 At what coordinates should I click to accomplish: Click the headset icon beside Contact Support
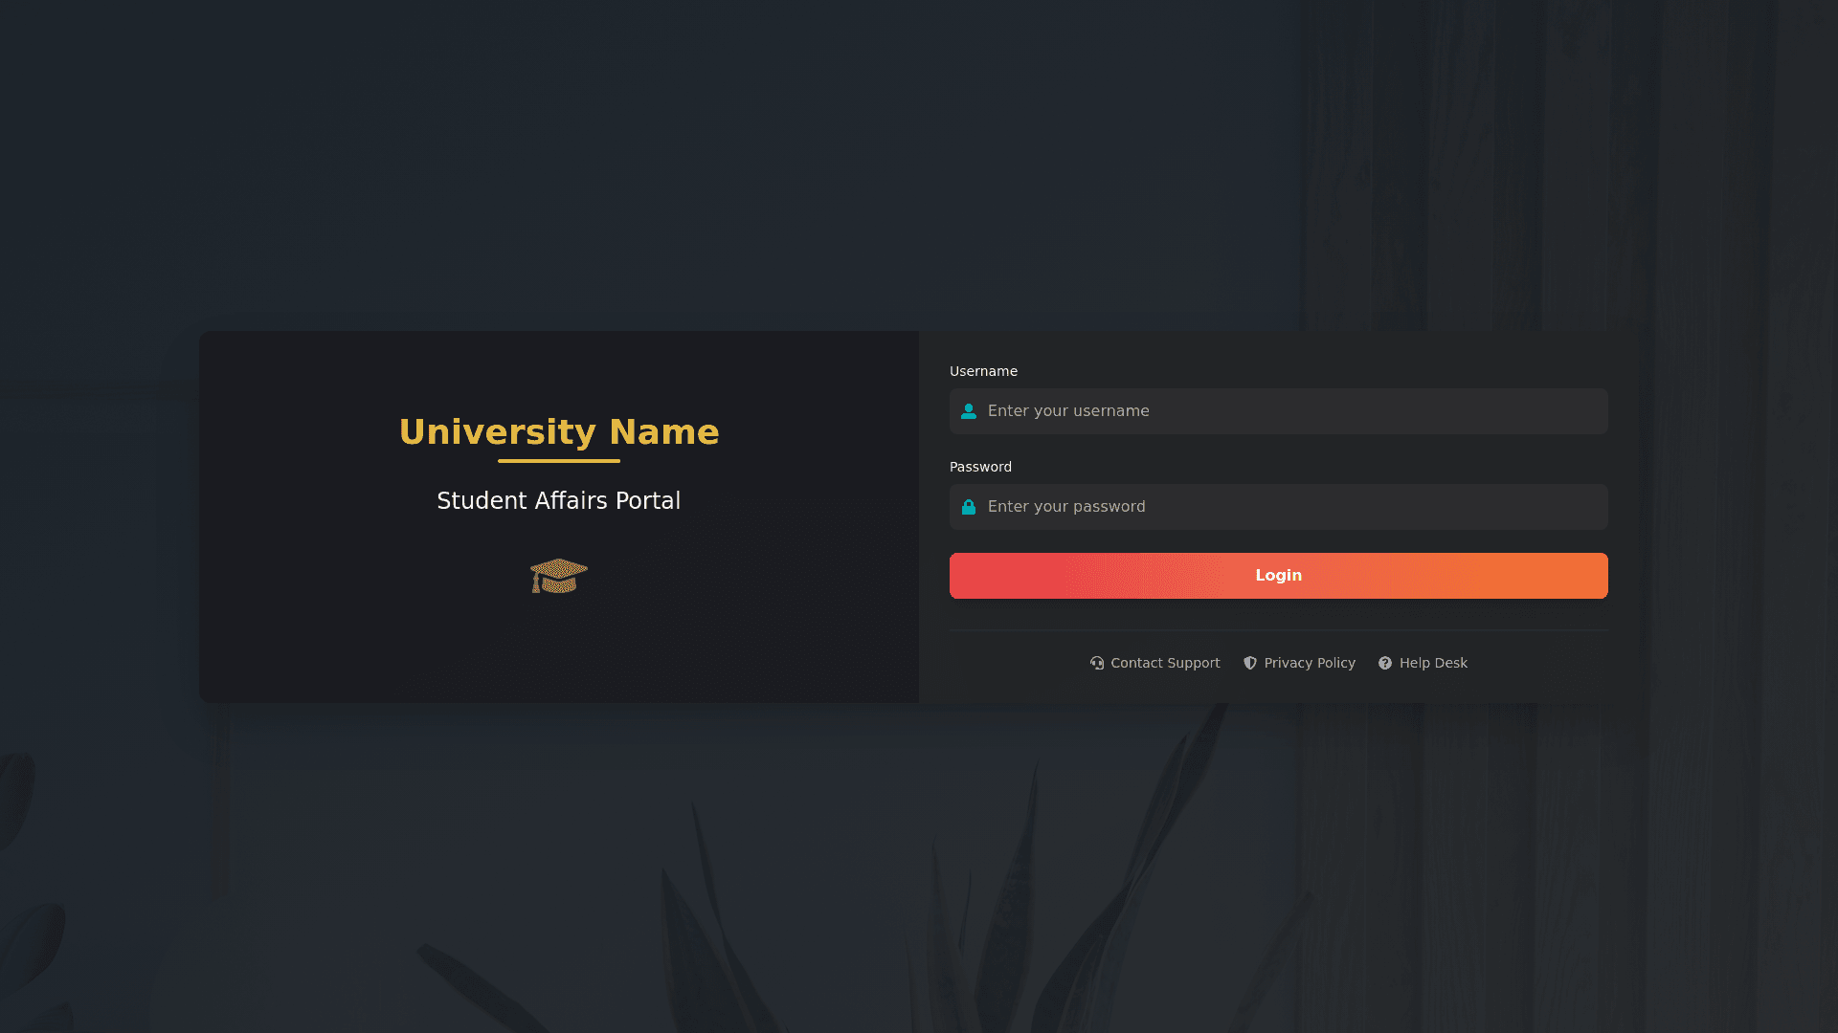click(x=1097, y=663)
